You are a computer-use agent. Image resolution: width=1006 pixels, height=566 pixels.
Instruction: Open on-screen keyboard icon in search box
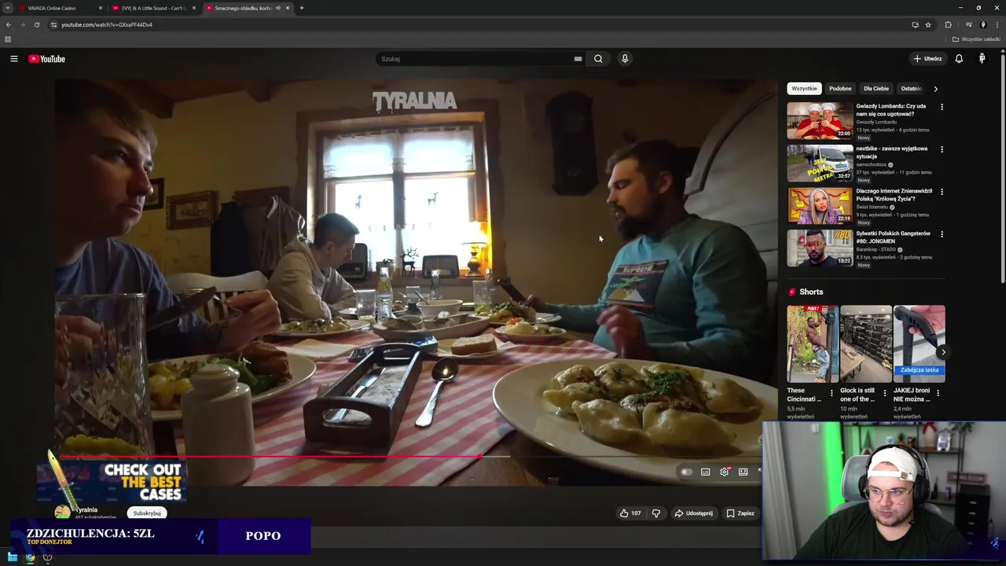click(x=578, y=59)
